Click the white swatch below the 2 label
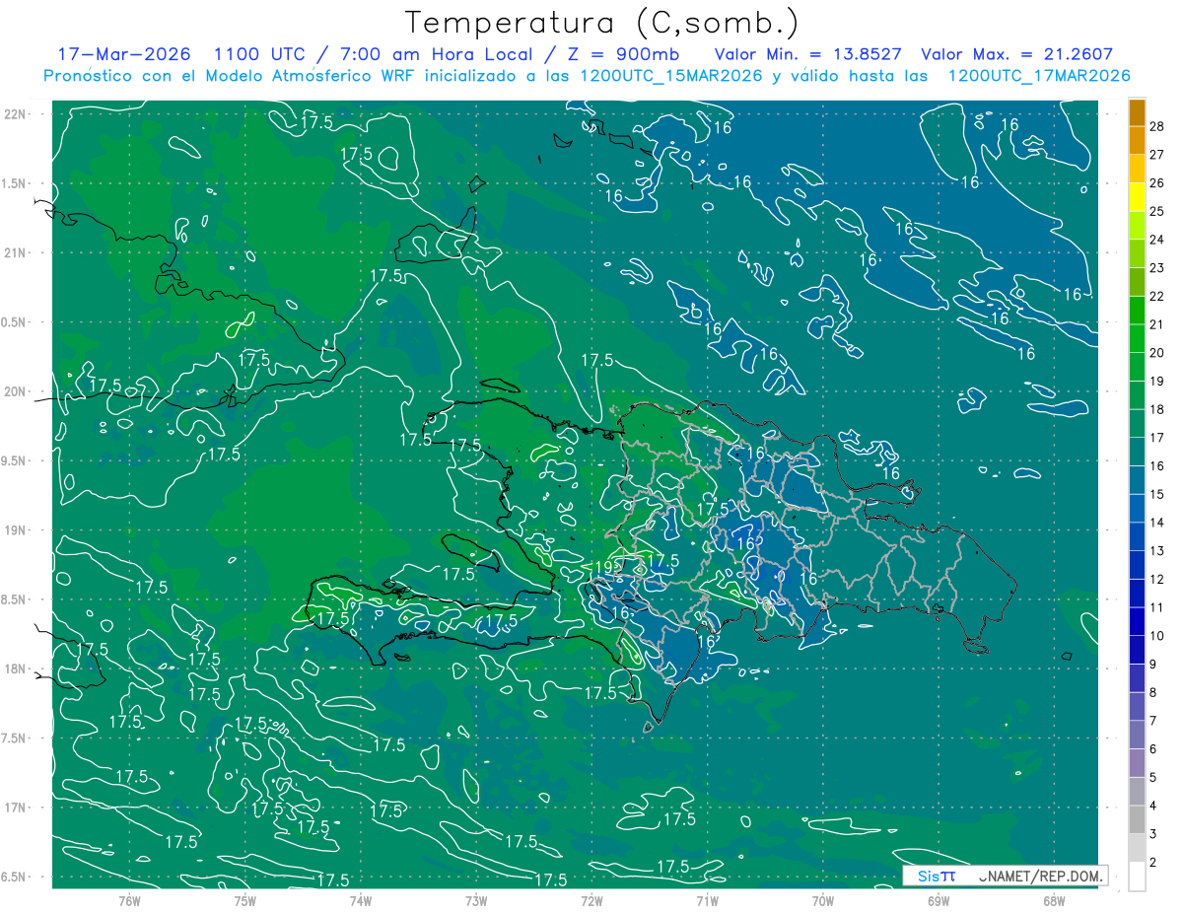1183x914 pixels. click(x=1137, y=877)
